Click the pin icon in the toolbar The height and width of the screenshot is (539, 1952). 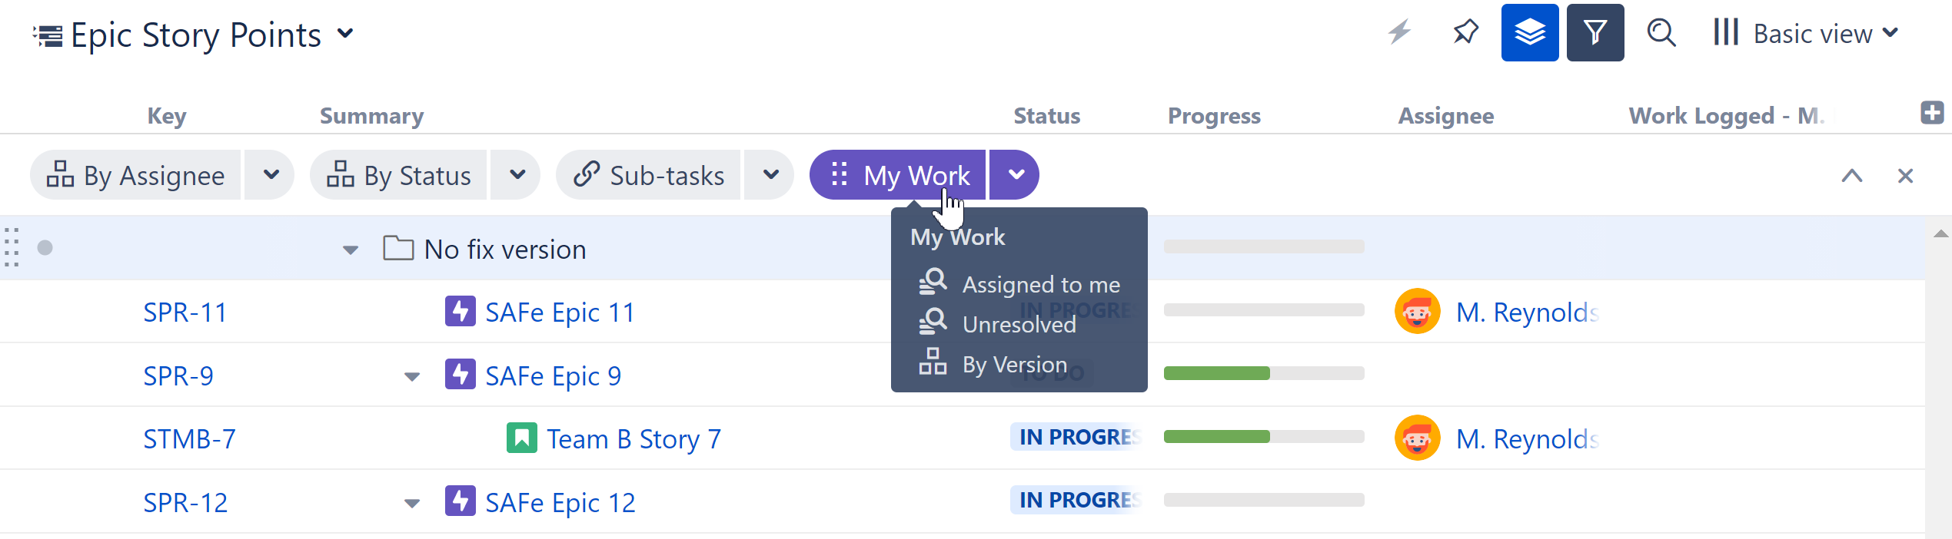pos(1465,32)
